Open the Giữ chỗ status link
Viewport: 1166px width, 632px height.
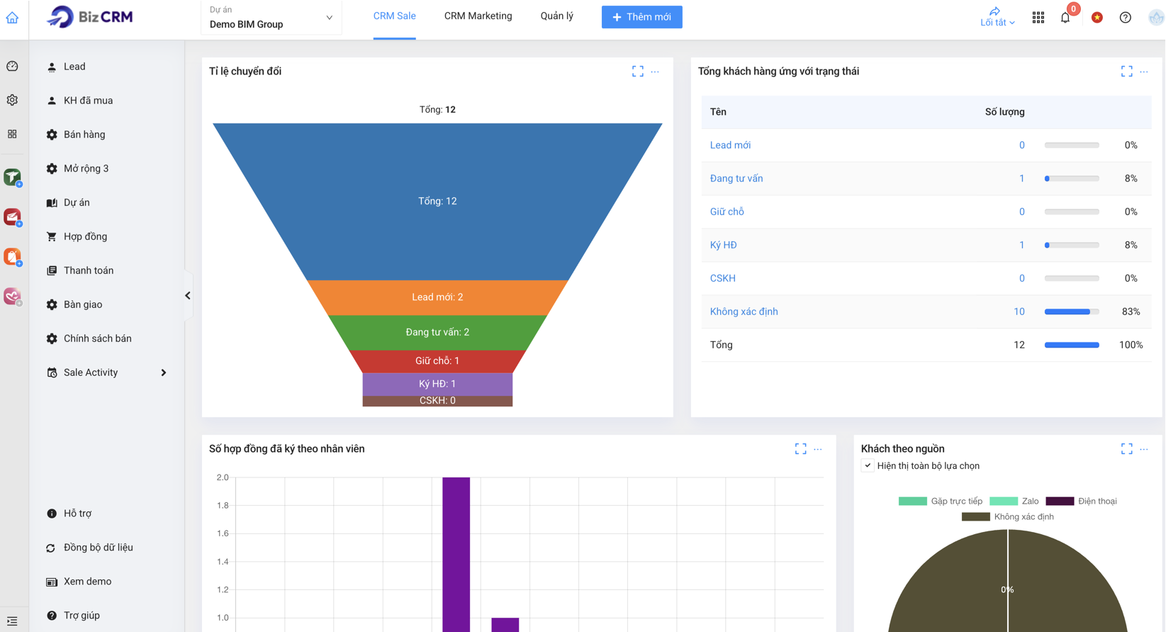pyautogui.click(x=727, y=212)
